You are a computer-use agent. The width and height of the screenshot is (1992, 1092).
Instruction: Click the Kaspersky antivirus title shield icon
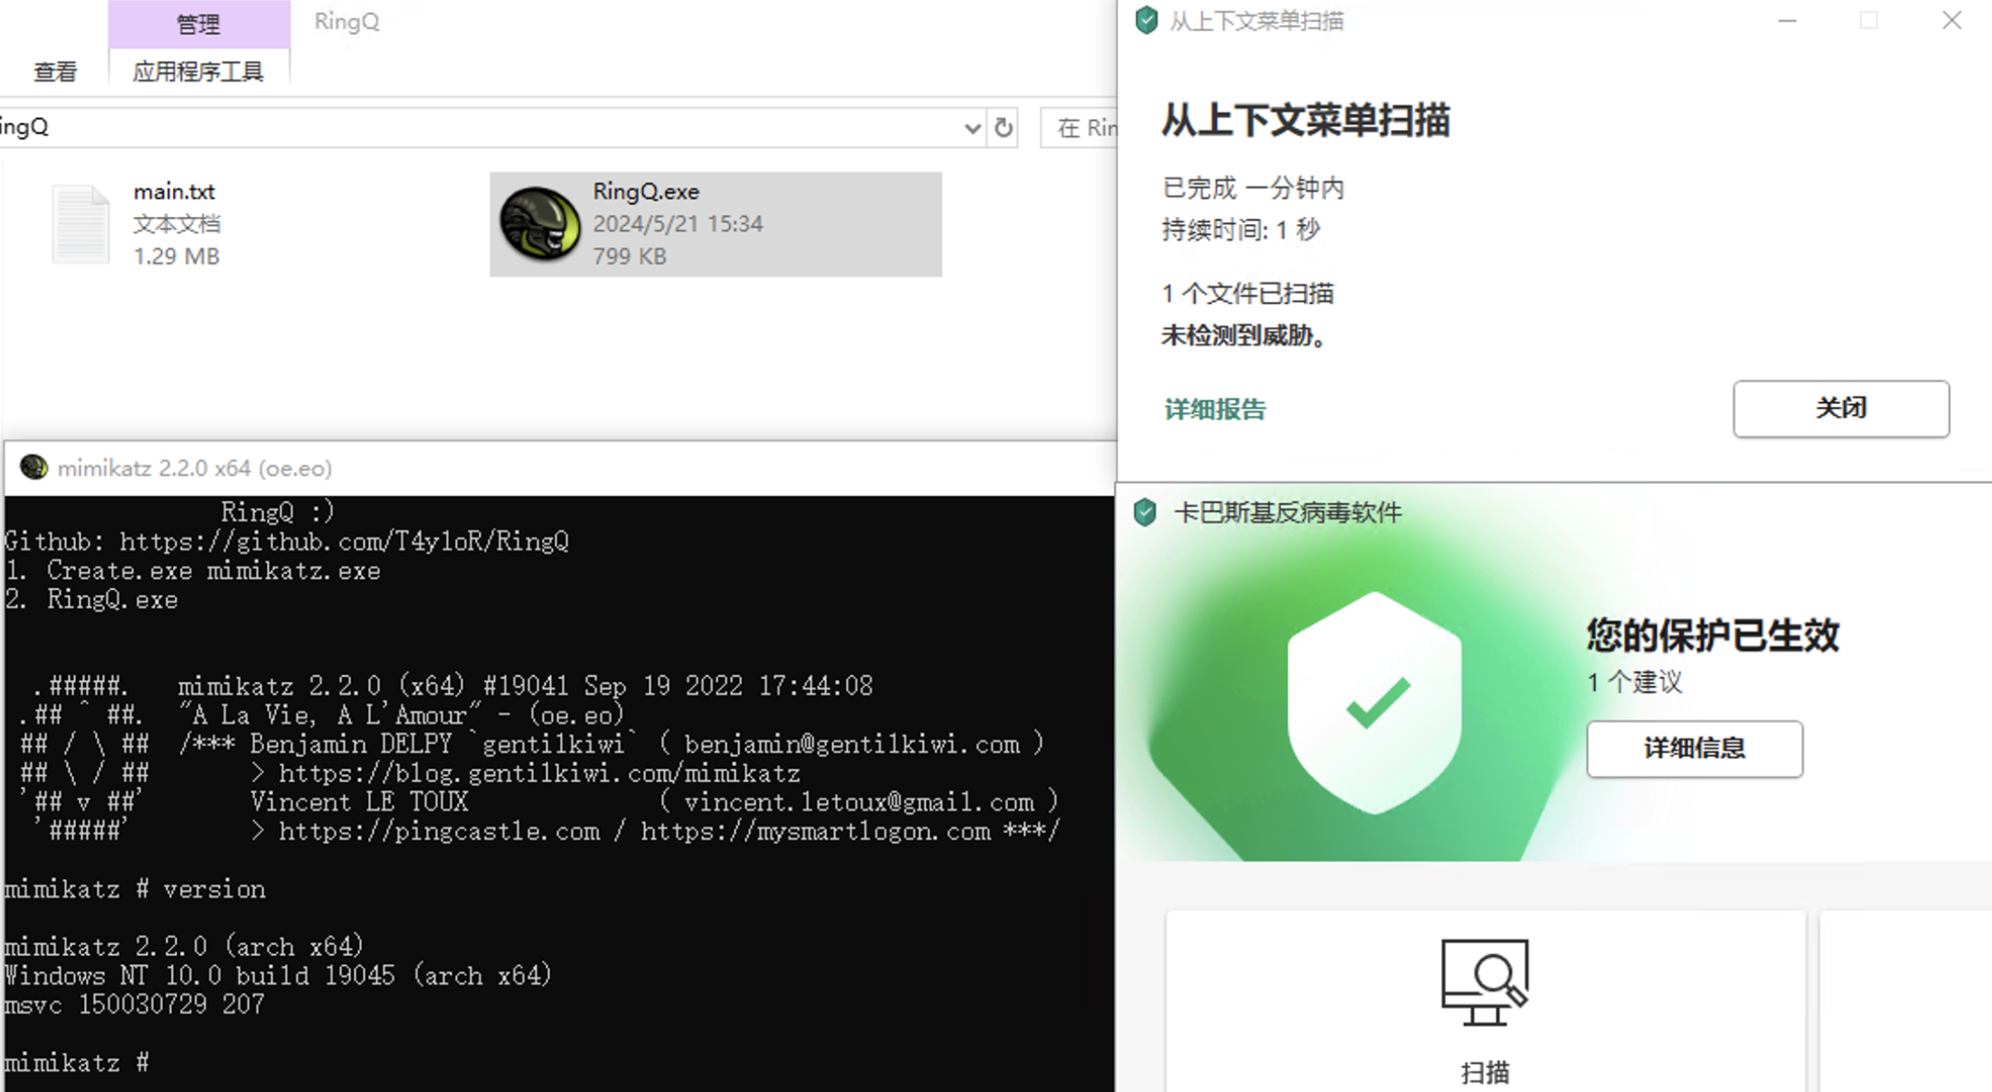pos(1145,512)
